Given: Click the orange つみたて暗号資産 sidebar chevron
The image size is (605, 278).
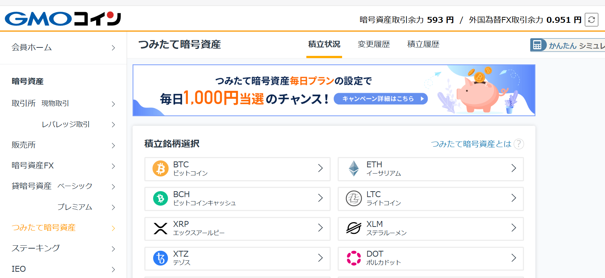Looking at the screenshot, I should (113, 228).
